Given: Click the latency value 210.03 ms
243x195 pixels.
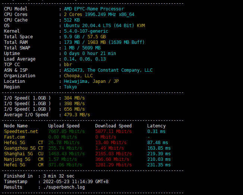Looking at the screenshot, I should [159, 159].
